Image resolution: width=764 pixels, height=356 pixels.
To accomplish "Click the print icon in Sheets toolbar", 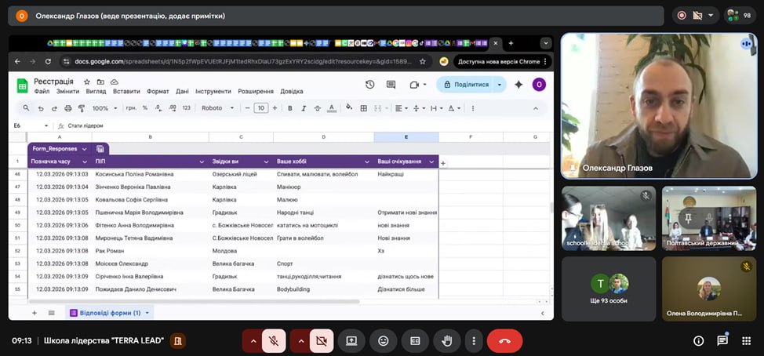I will [x=68, y=108].
